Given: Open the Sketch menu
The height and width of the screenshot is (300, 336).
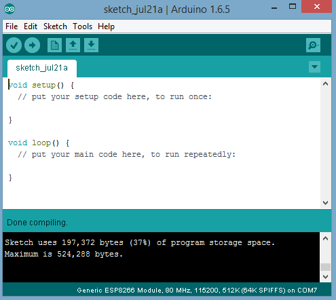Looking at the screenshot, I should 55,26.
